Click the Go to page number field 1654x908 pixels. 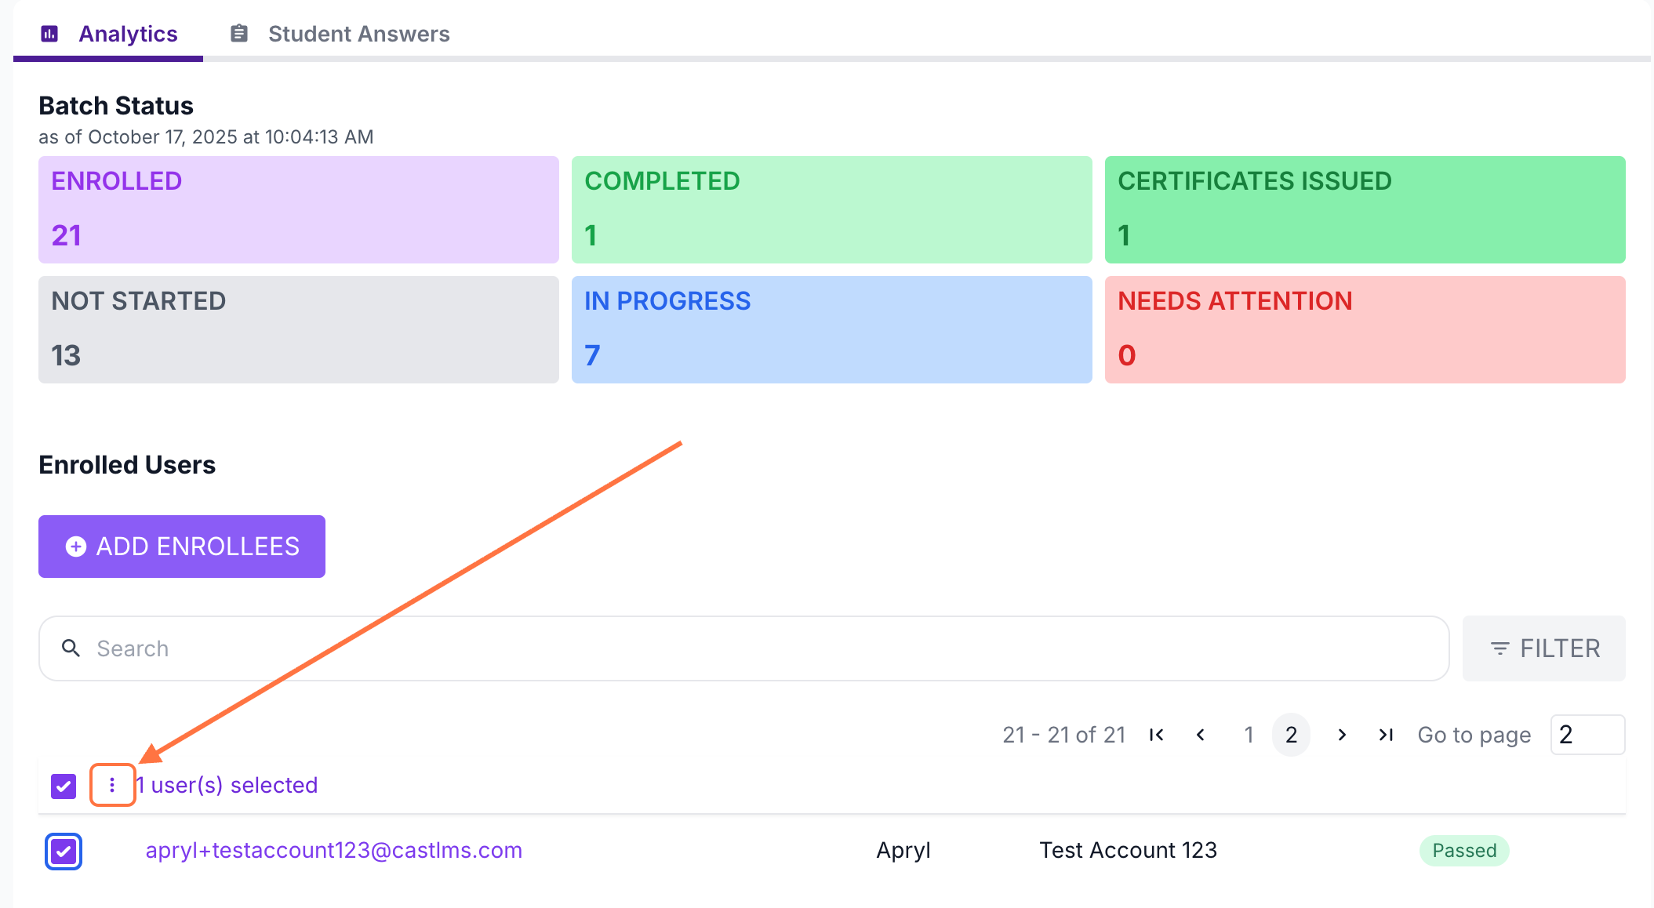point(1587,735)
